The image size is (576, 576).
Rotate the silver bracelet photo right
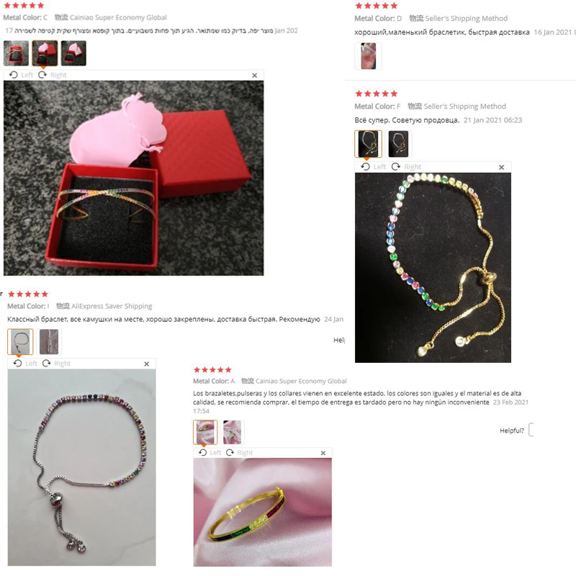click(57, 364)
